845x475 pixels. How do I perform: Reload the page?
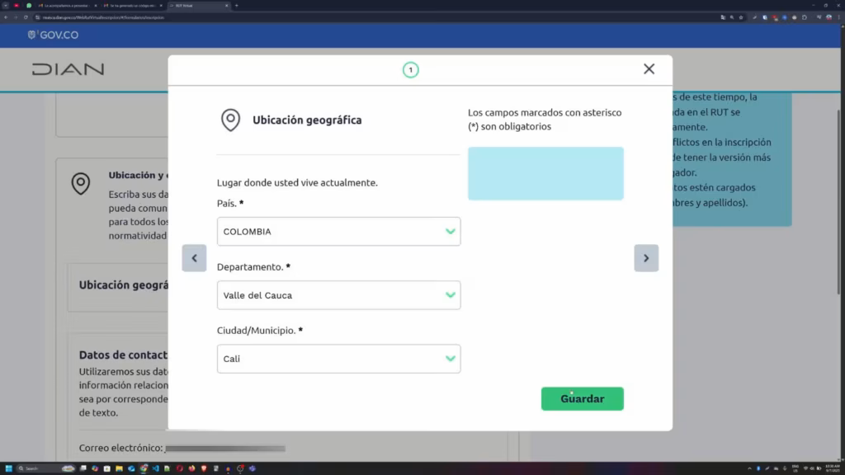[26, 17]
